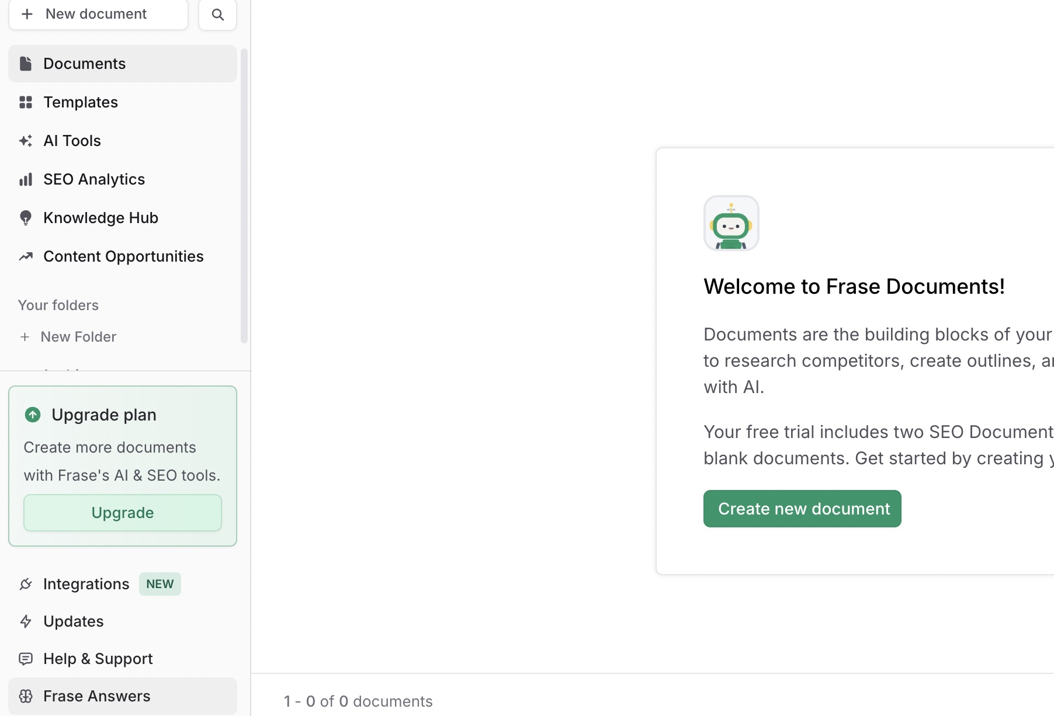The image size is (1054, 716).
Task: Click the AI Tools sparkle icon
Action: 25,141
